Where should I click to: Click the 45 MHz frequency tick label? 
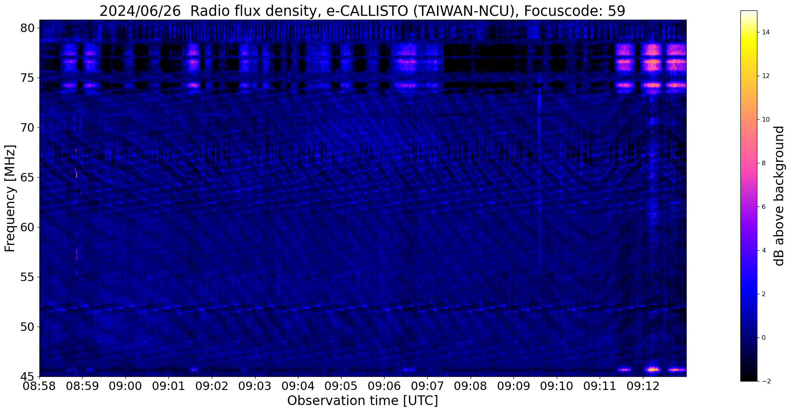point(28,376)
